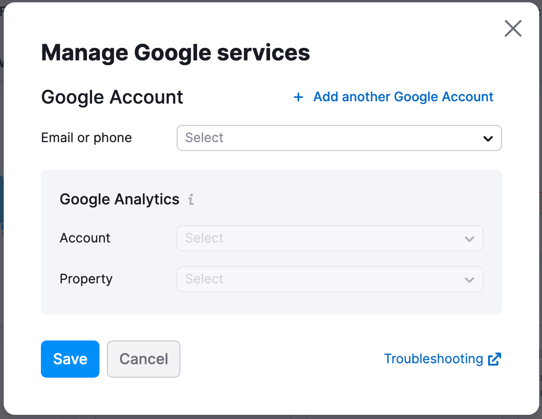Click the Google Account section heading

(112, 98)
